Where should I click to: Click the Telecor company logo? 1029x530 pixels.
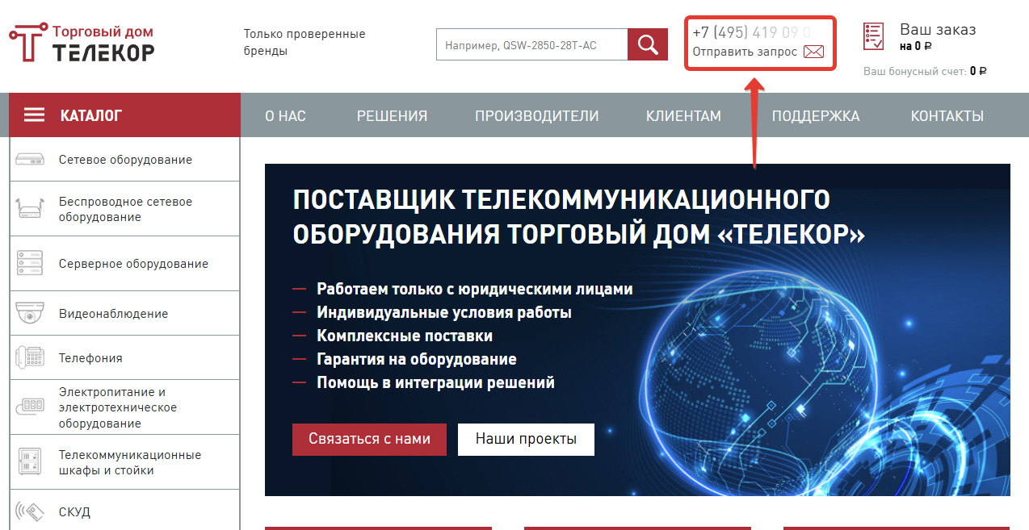point(81,44)
